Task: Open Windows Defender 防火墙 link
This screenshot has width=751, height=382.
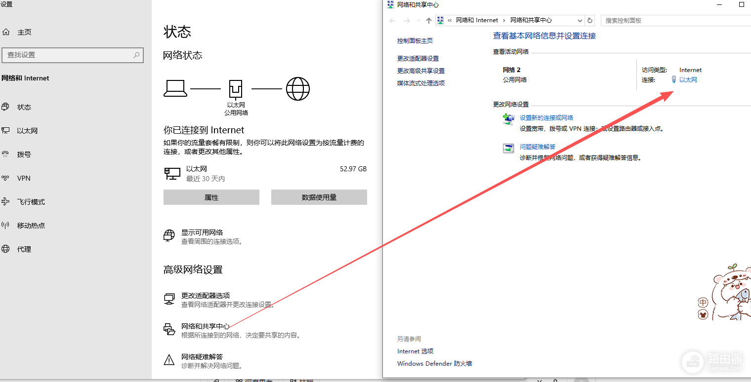Action: coord(435,364)
